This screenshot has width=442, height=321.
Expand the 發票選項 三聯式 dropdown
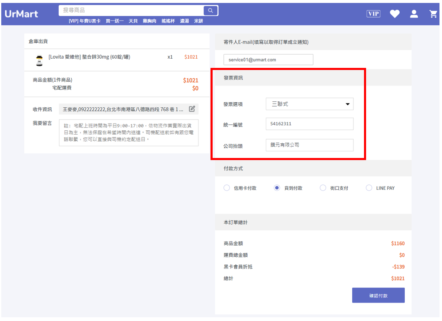tap(309, 104)
